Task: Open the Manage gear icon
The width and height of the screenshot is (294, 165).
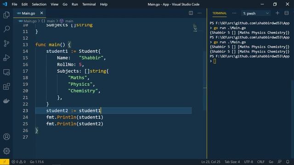Action: tap(6, 151)
